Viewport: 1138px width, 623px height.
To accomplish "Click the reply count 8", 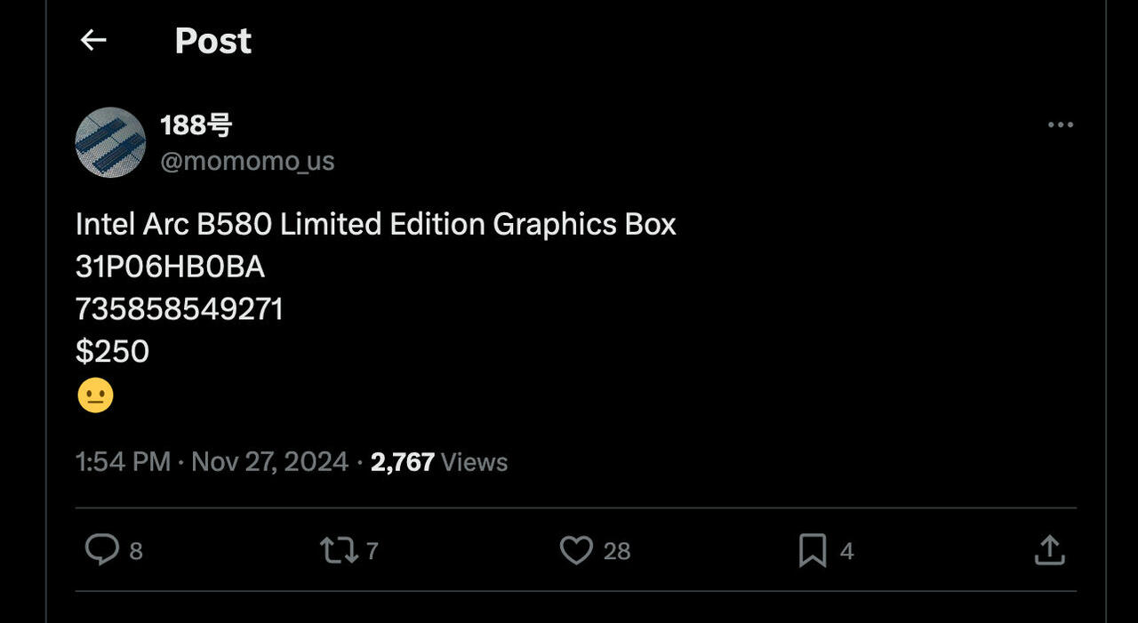I will coord(136,552).
